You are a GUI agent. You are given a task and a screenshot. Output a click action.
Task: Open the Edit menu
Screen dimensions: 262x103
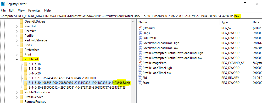click(x=12, y=10)
